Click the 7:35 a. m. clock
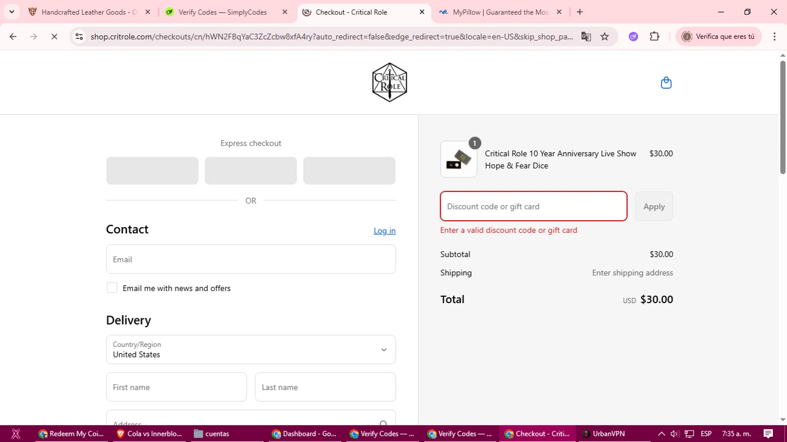The image size is (787, 442). 737,434
